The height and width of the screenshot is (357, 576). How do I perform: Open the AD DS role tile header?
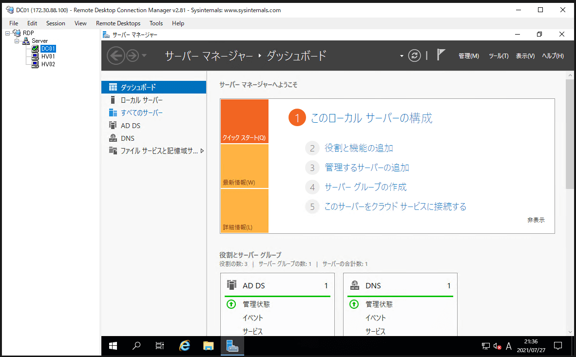click(277, 285)
